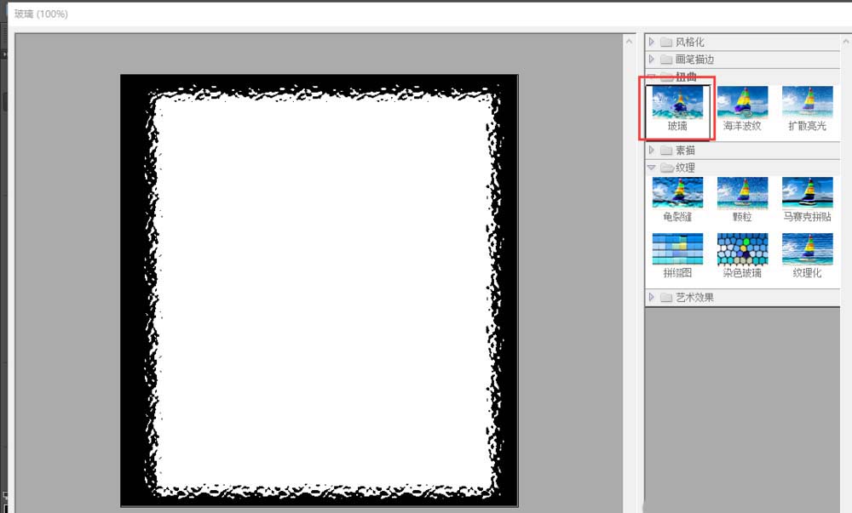
Task: Expand the 素描 filter category
Action: point(652,151)
